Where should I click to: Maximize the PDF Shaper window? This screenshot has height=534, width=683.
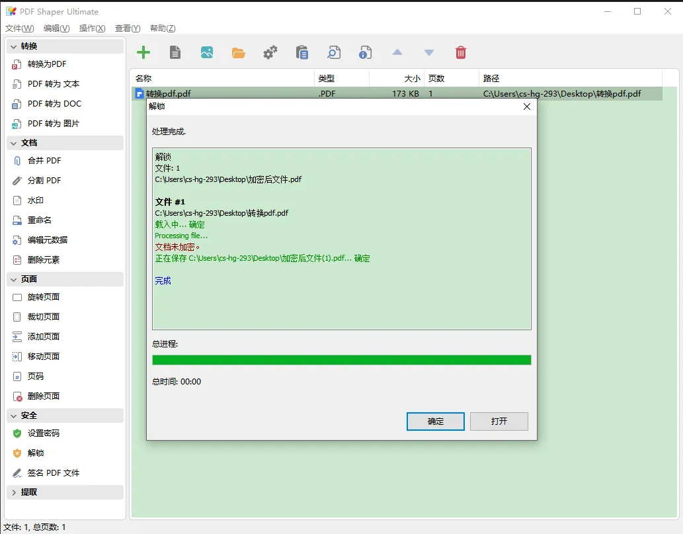(x=637, y=11)
